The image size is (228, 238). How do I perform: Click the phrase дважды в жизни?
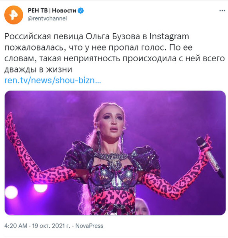point(38,70)
